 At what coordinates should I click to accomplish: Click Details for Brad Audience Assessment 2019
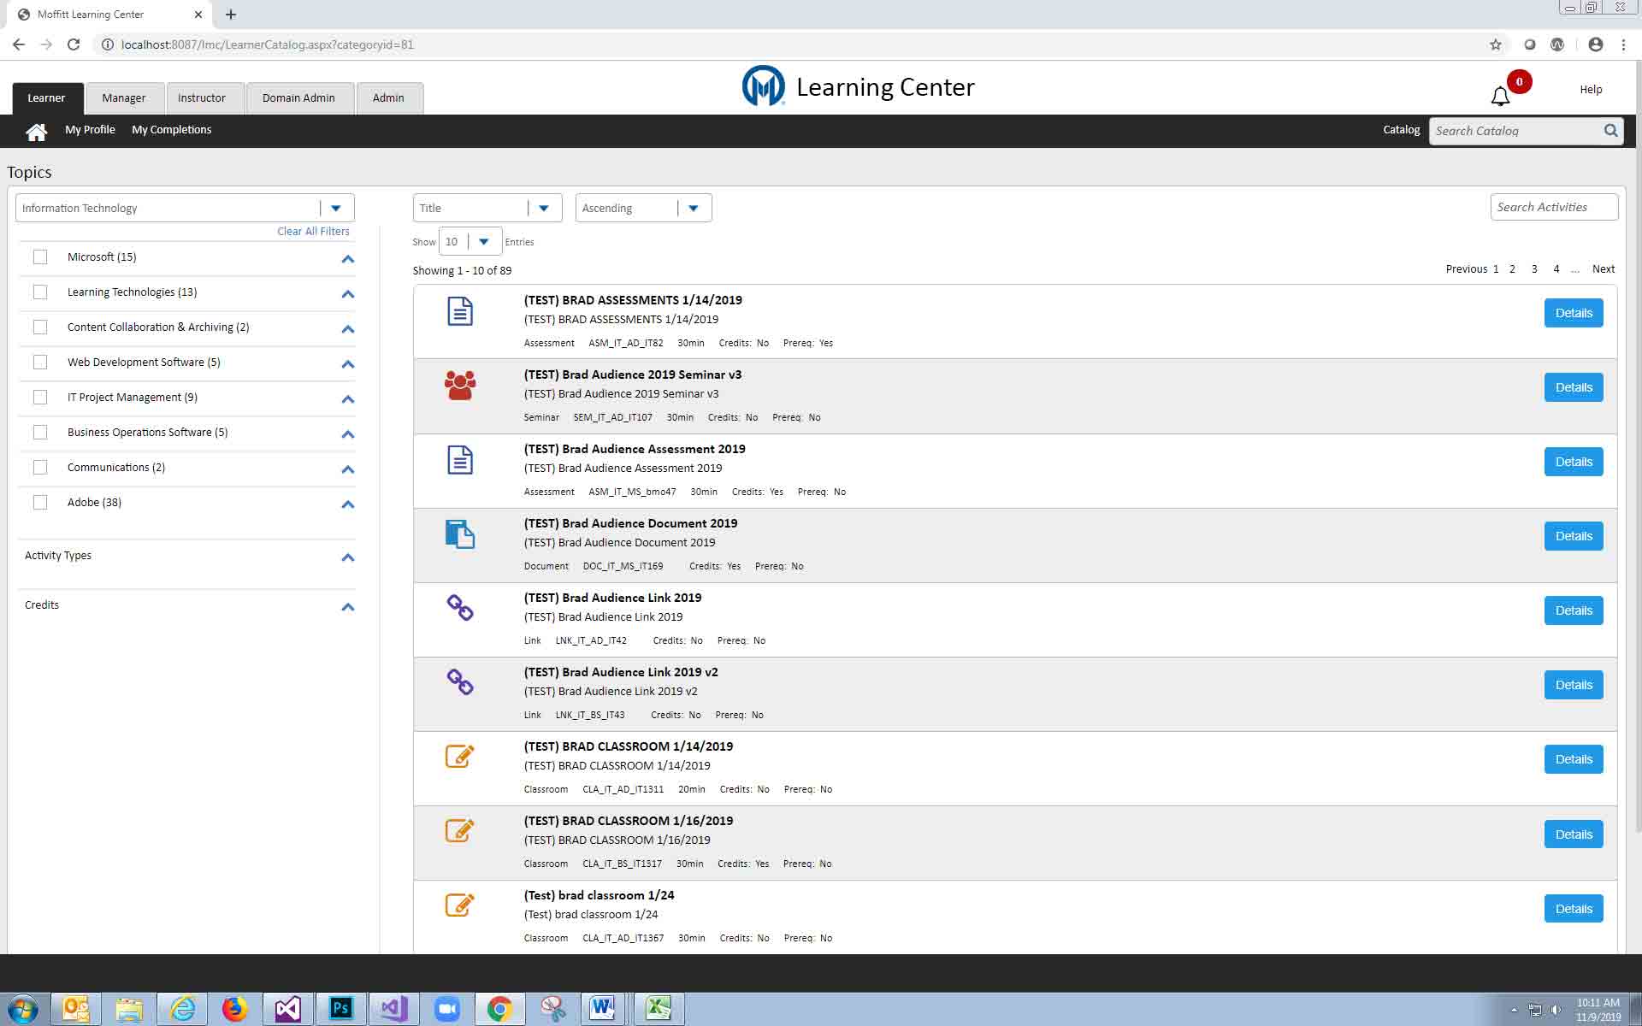coord(1573,462)
